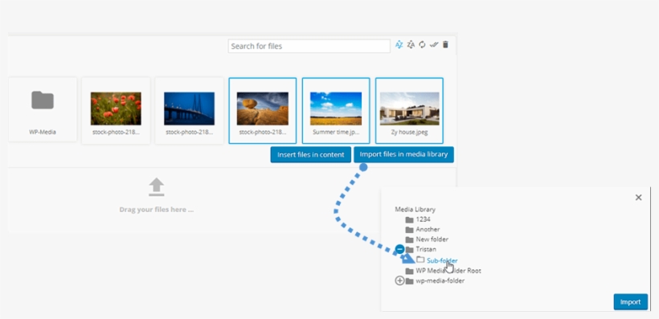Image resolution: width=659 pixels, height=319 pixels.
Task: Click the select all checkmark icon
Action: pos(434,44)
